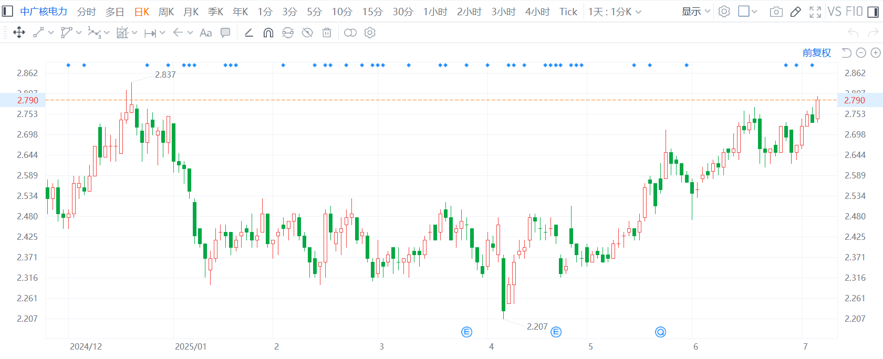Select the Aa text annotation tool
The image size is (883, 359).
tap(206, 33)
